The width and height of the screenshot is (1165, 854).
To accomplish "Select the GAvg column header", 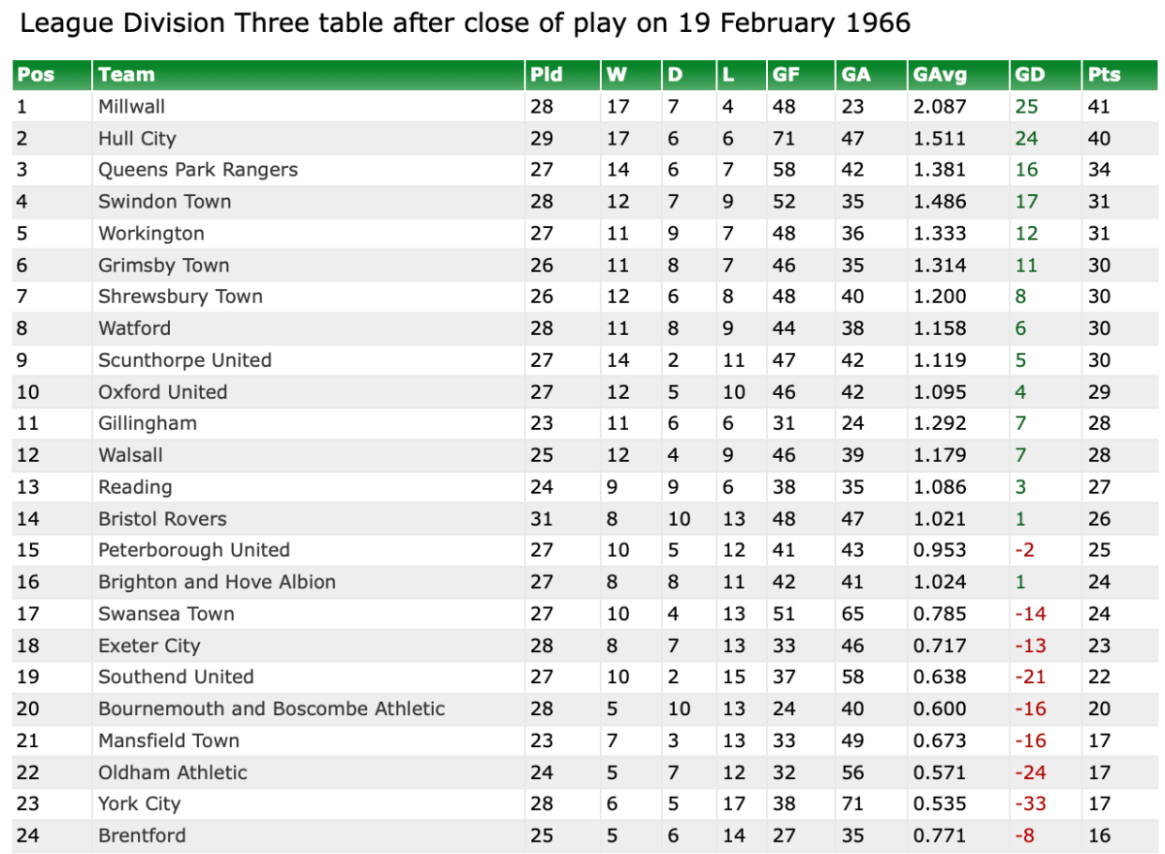I will click(x=940, y=75).
